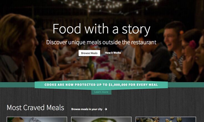Click the green glass bottle on table
This screenshot has height=122, width=204.
tap(91, 67)
